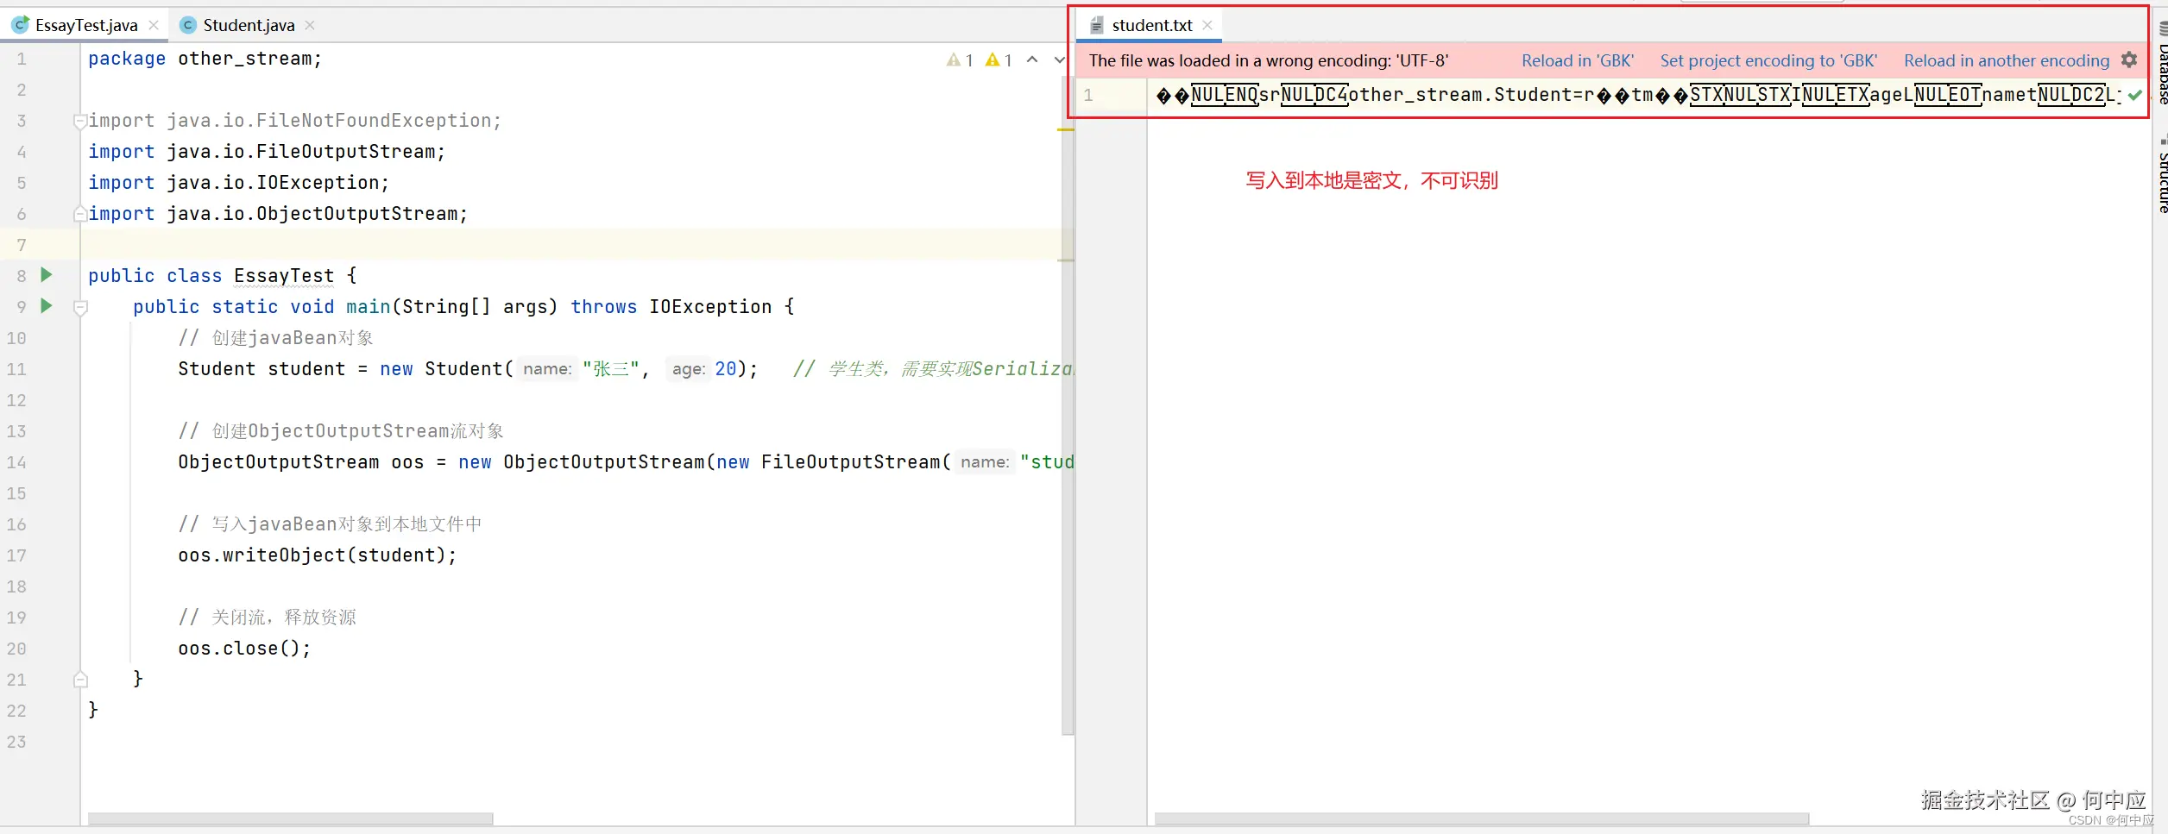This screenshot has width=2168, height=834.
Task: Run main method from gutter arrow
Action: 47,306
